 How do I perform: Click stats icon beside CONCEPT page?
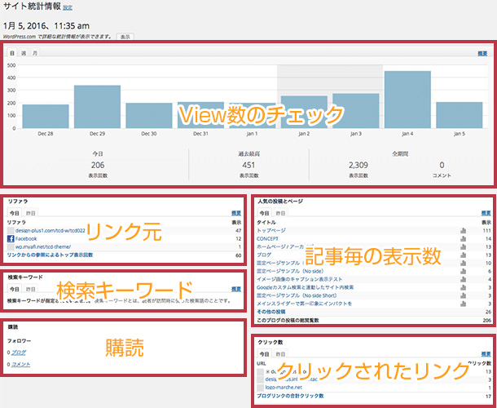(x=464, y=238)
